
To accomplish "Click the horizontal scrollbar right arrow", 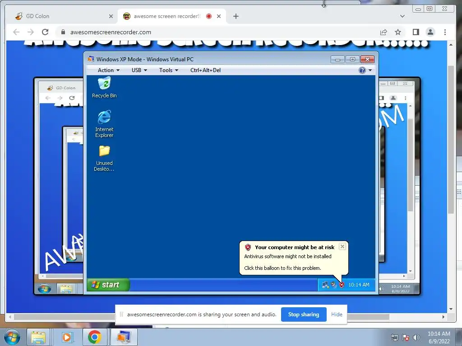I will [x=444, y=317].
